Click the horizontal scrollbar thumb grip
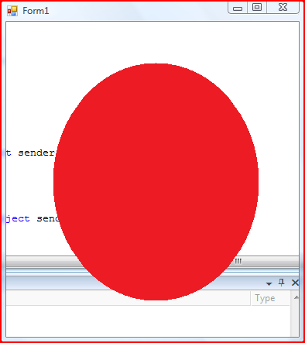305x343 pixels. click(238, 261)
